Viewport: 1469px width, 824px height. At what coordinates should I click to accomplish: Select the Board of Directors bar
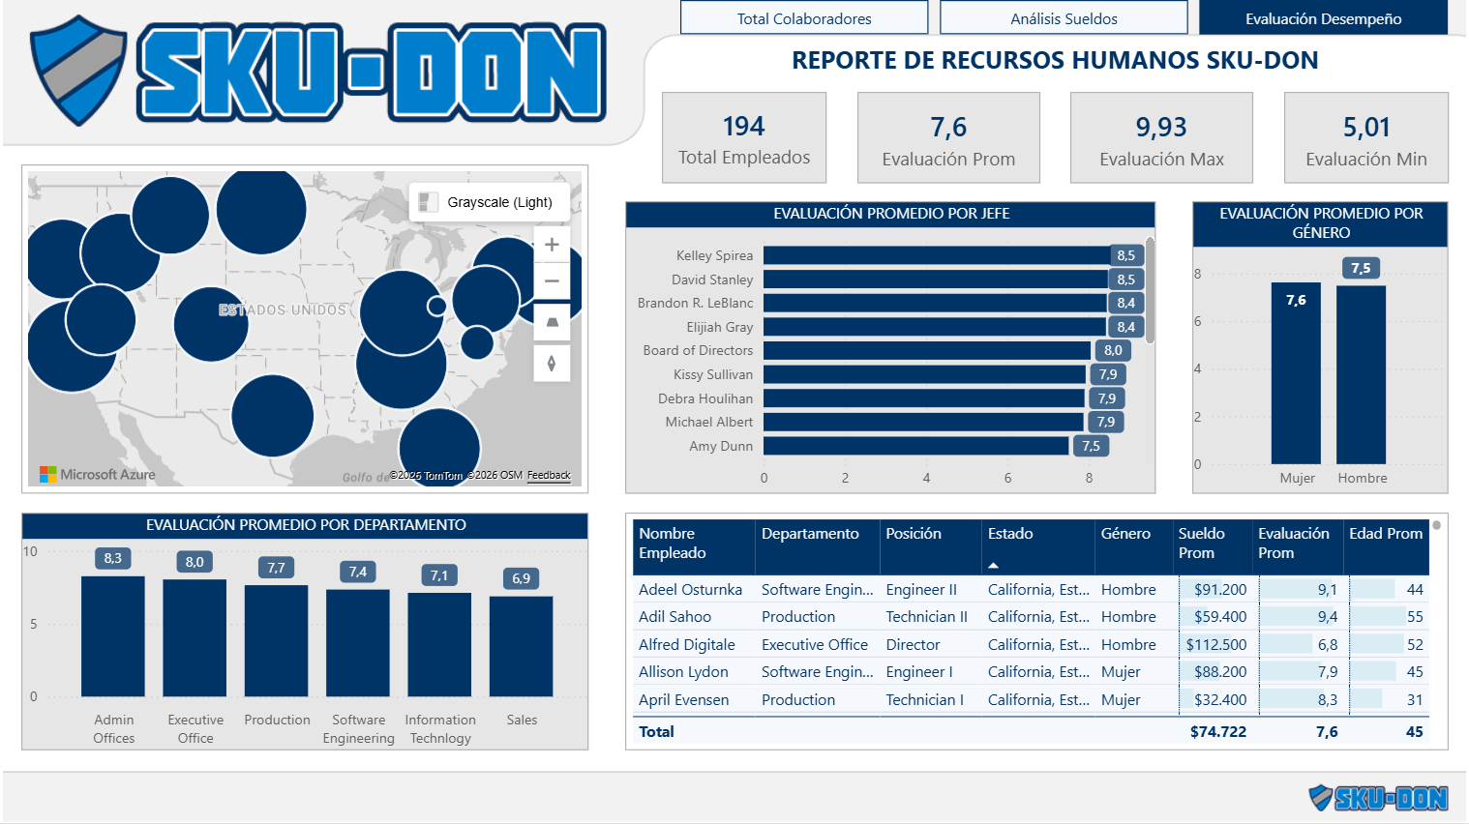pyautogui.click(x=927, y=350)
